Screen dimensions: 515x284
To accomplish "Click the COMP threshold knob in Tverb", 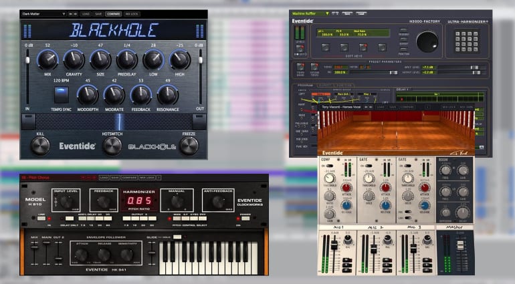I will pos(330,178).
